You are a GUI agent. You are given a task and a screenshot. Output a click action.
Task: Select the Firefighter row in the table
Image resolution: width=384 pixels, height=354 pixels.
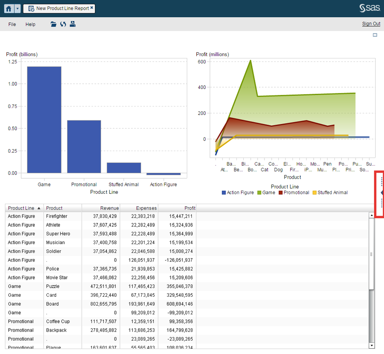tap(57, 216)
